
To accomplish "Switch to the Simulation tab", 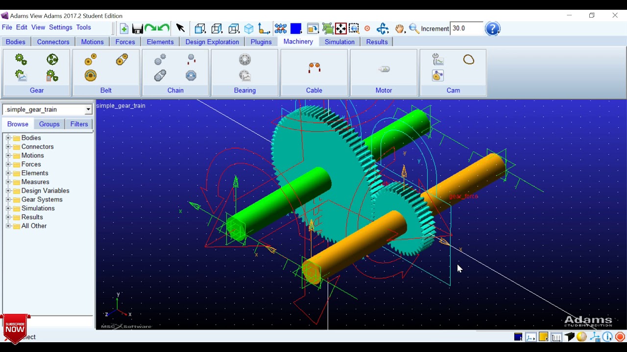I will click(339, 42).
